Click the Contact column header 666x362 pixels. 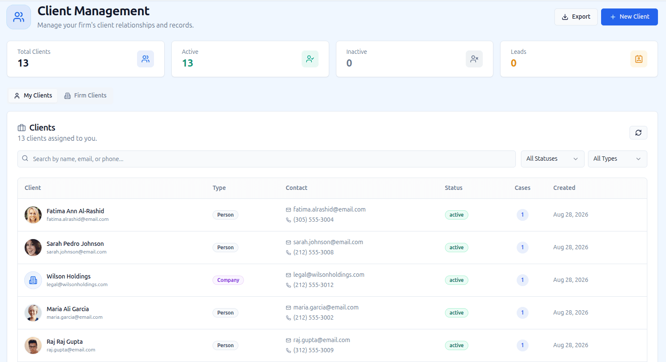pyautogui.click(x=297, y=188)
